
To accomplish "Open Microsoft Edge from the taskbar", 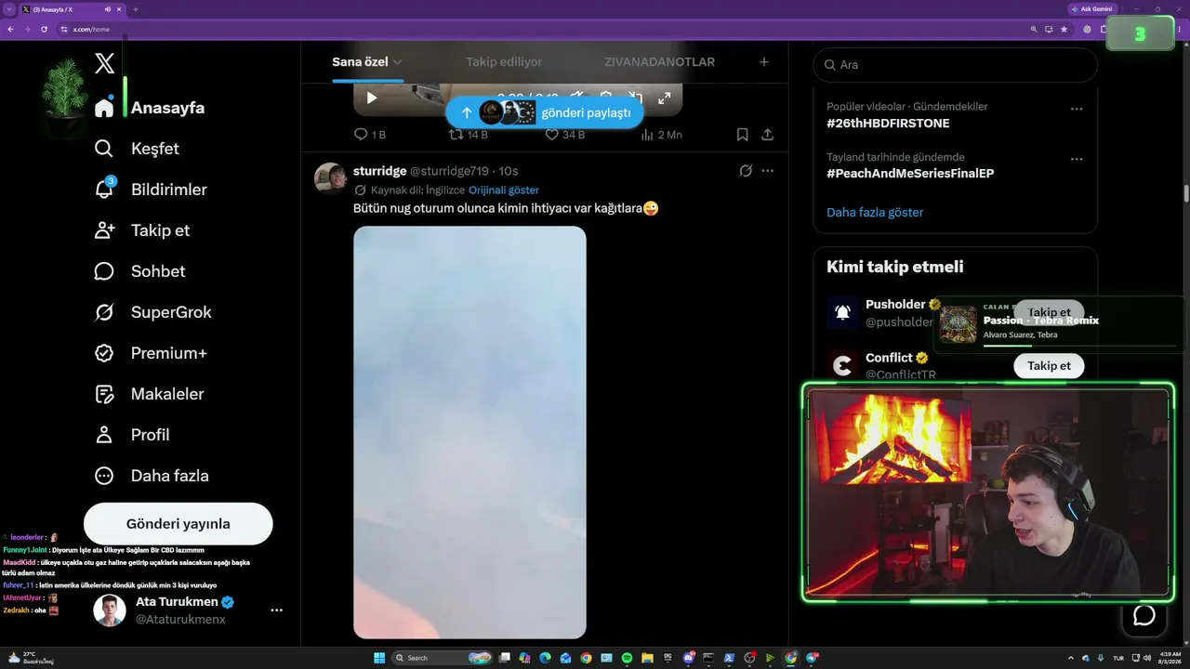I will click(545, 658).
